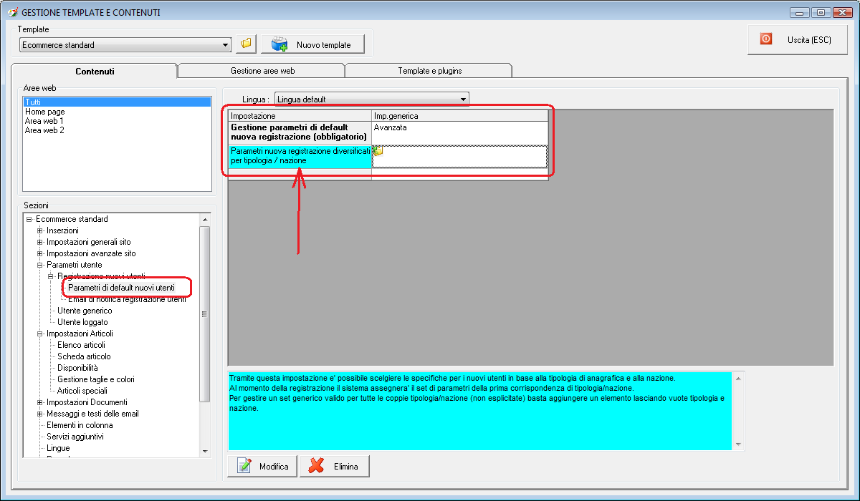The height and width of the screenshot is (501, 860).
Task: Select Utente generico tree item
Action: point(85,311)
